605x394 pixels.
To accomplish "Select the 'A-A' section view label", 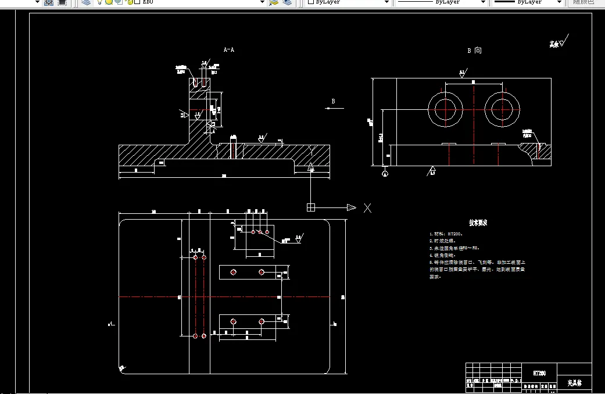I will point(229,49).
